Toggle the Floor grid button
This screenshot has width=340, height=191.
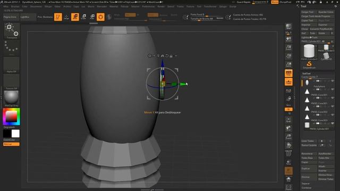(x=288, y=82)
